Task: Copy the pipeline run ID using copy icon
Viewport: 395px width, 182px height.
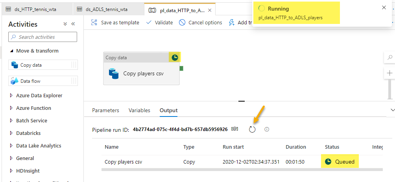Action: [235, 129]
